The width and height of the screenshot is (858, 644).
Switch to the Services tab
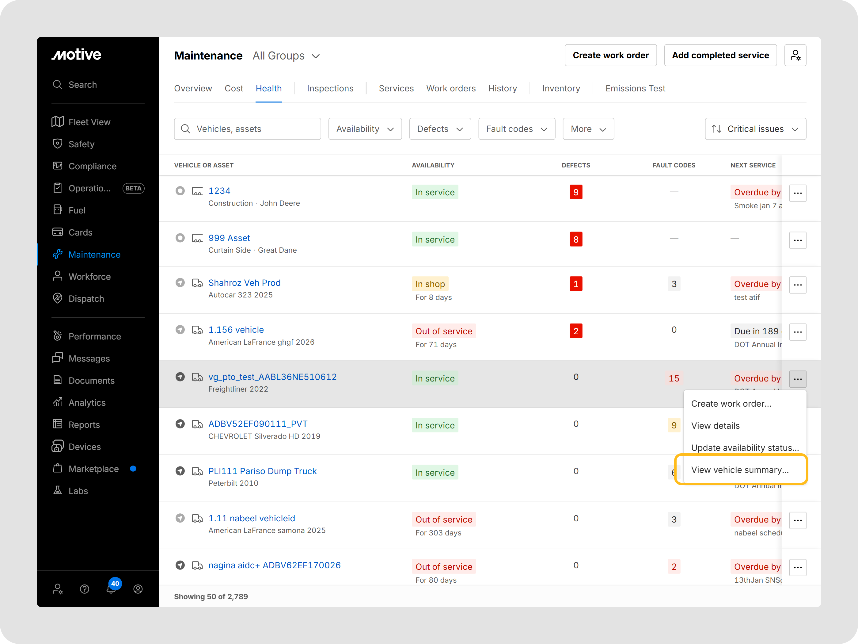(396, 89)
